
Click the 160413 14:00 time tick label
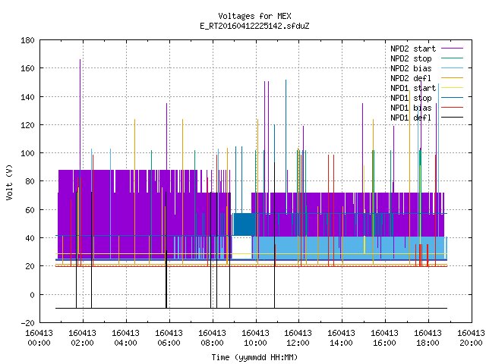pyautogui.click(x=341, y=338)
